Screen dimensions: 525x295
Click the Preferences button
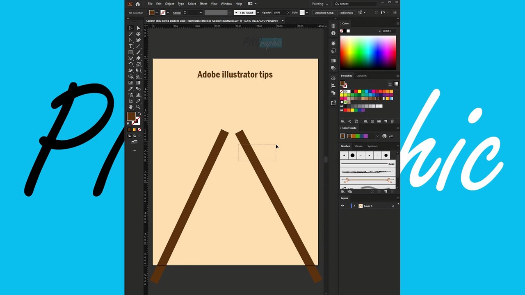346,13
